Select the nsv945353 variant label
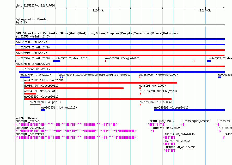This screenshot has height=165, width=232. point(219,58)
